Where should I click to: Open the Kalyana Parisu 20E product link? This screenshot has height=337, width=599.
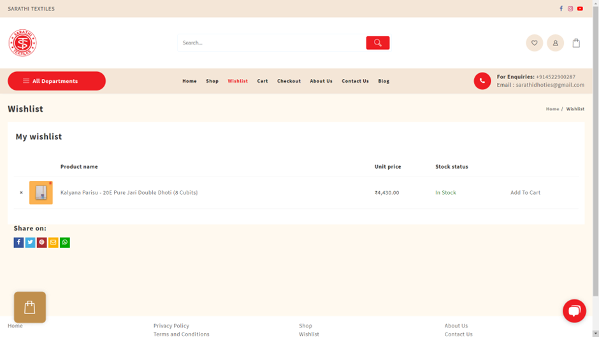(x=129, y=192)
